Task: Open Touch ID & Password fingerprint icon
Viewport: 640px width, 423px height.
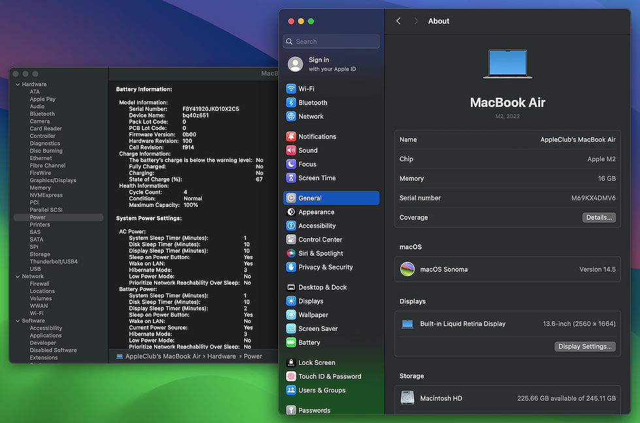Action: (291, 377)
